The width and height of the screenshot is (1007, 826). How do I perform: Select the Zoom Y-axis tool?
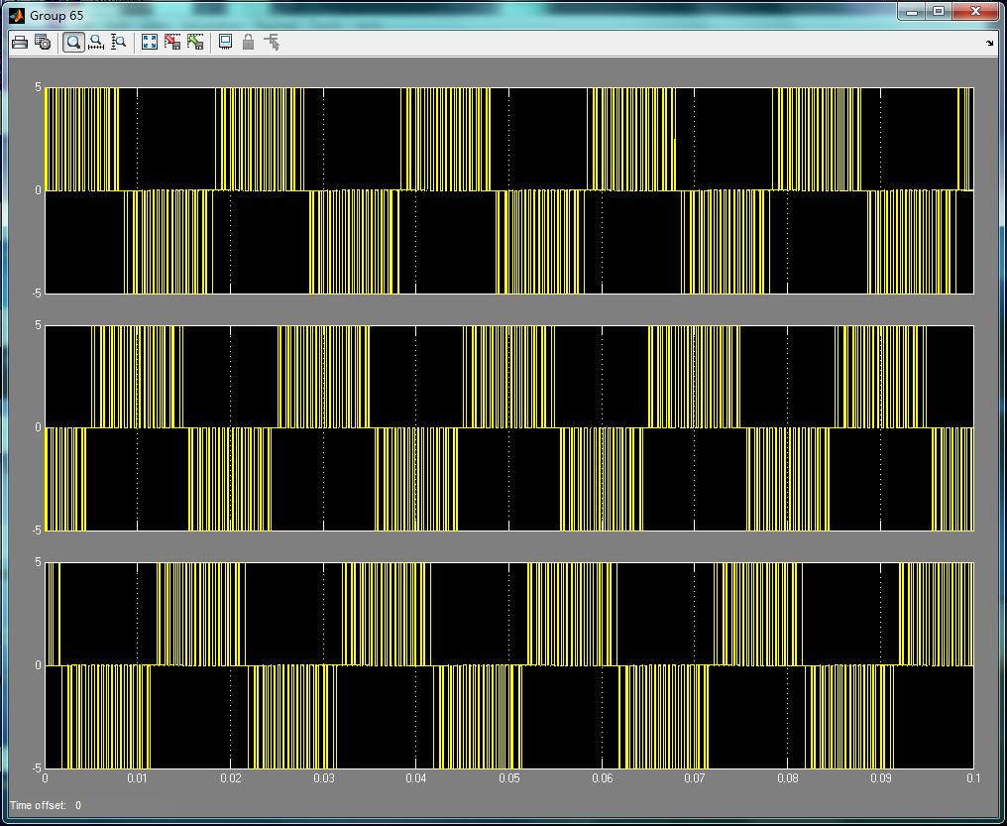click(119, 42)
